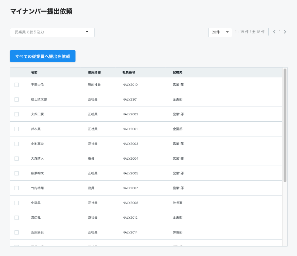Click the name 渡辺楓
The width and height of the screenshot is (297, 256).
click(36, 218)
